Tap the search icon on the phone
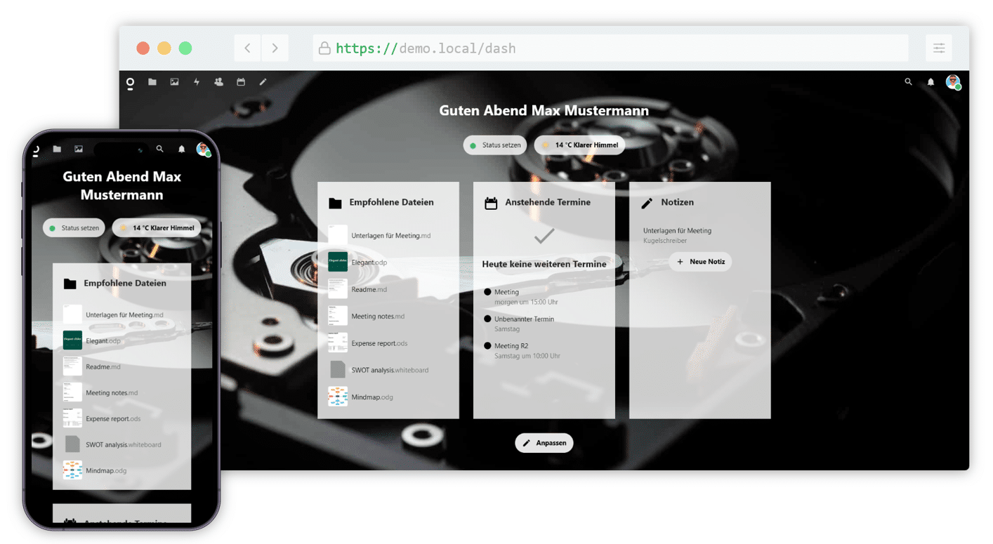 pyautogui.click(x=160, y=149)
